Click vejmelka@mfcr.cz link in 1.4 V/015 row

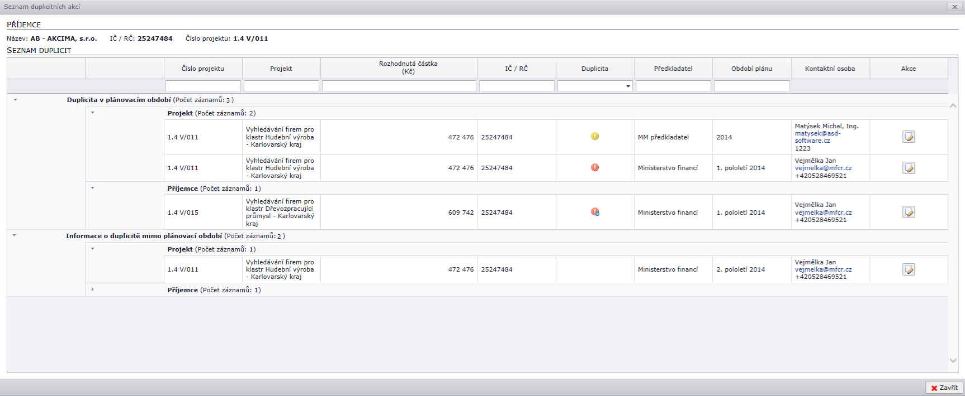tap(823, 213)
